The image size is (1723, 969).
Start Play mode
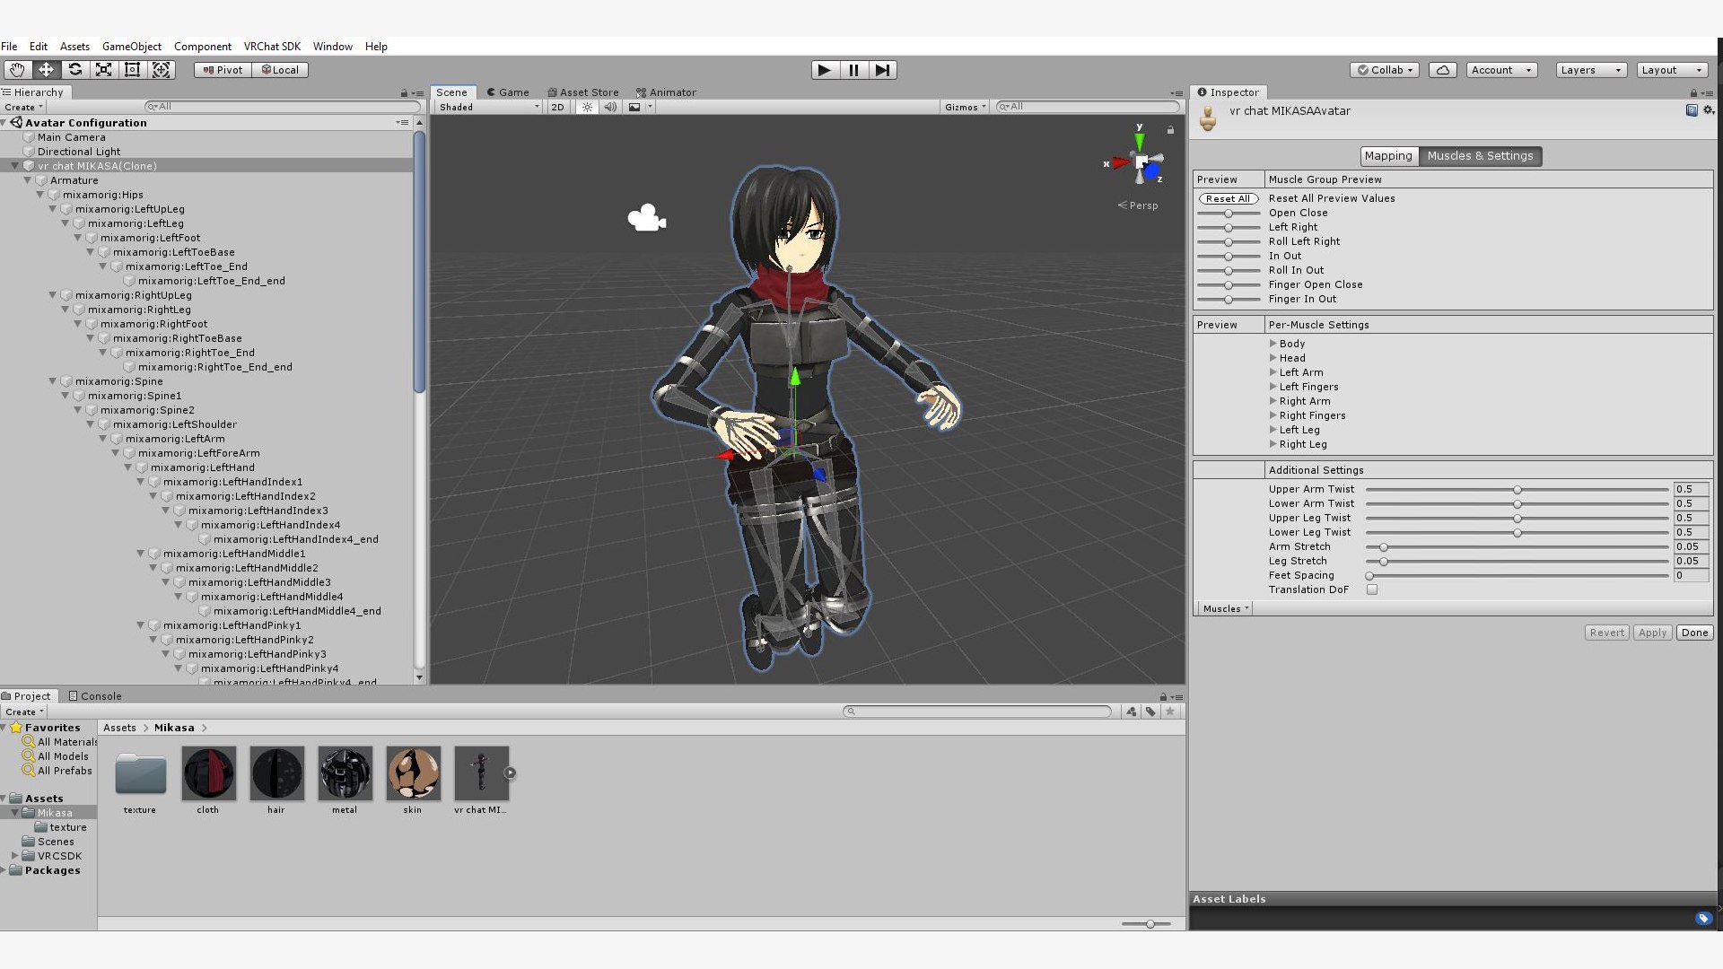(x=825, y=70)
